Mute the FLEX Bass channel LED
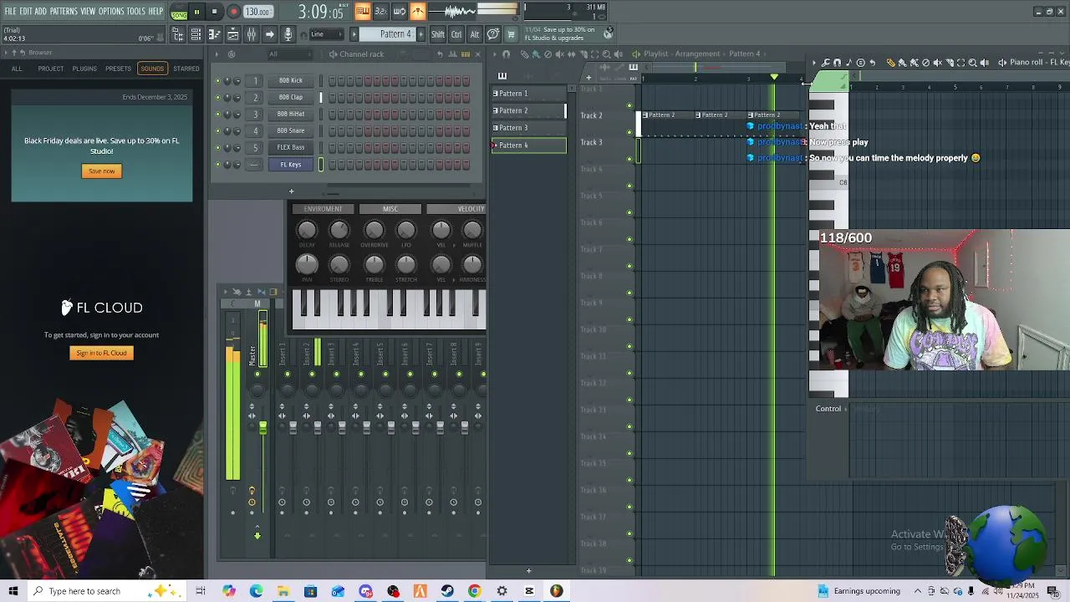This screenshot has height=602, width=1070. pyautogui.click(x=218, y=148)
